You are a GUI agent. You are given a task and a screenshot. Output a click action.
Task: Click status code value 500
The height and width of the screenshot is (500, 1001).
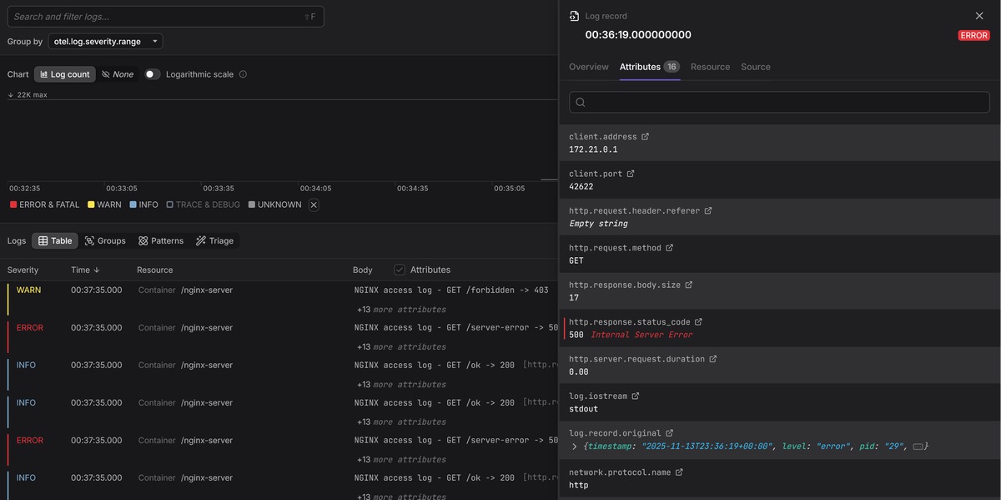click(x=576, y=335)
